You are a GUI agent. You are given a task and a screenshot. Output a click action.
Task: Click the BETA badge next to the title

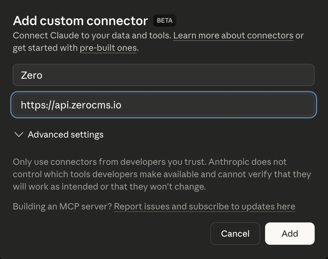click(x=165, y=20)
